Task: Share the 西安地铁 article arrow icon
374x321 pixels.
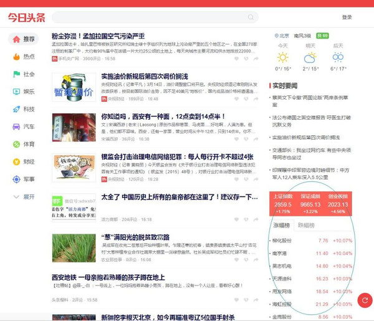Action: 256,300
